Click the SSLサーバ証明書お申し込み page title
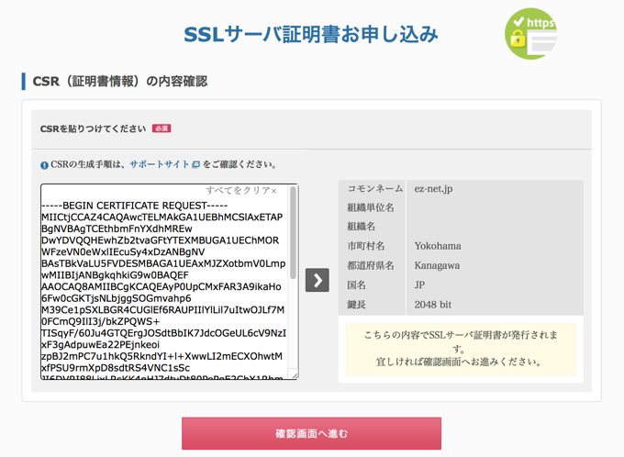 (311, 35)
